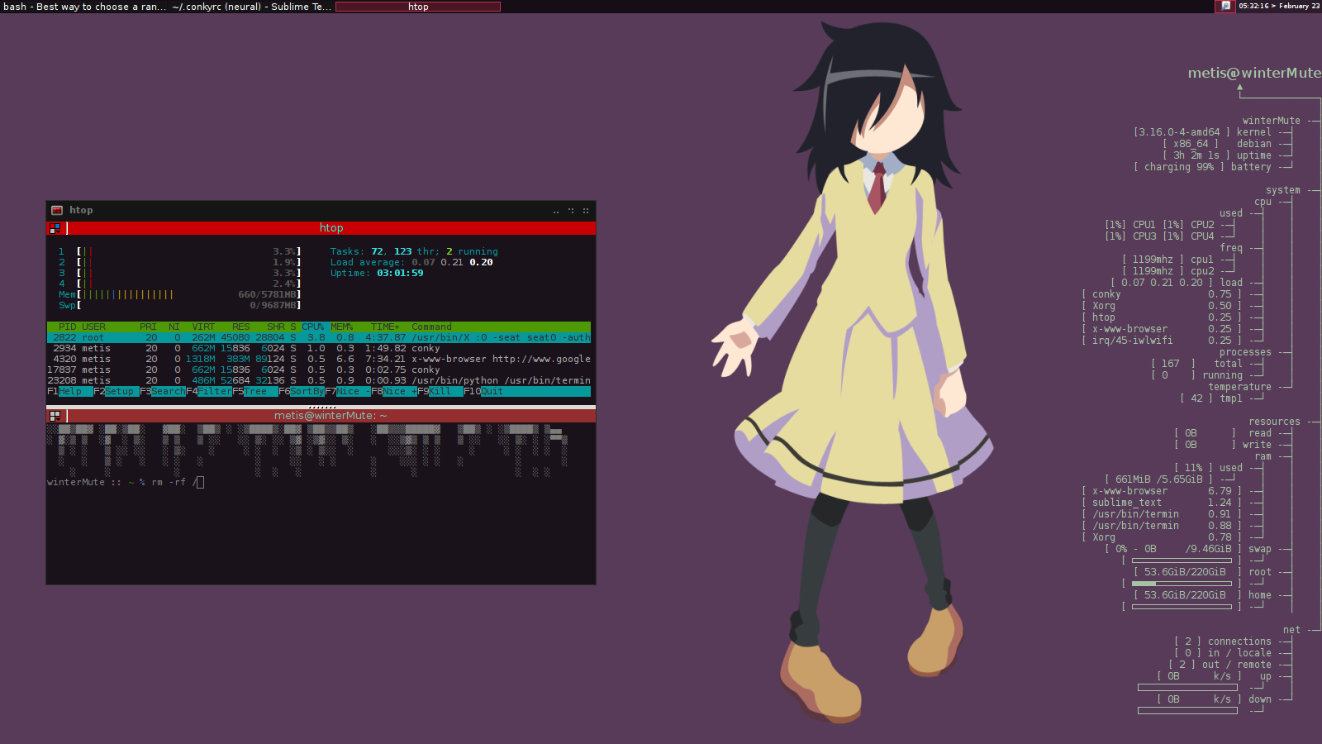
Task: Switch to the Sublime Text conkyrc task
Action: [x=252, y=6]
